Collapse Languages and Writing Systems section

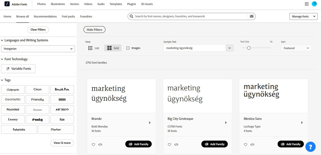tap(25, 40)
